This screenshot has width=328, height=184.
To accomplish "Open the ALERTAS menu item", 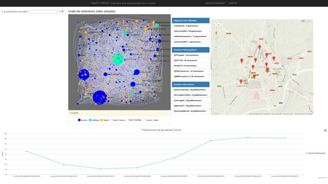I will (233, 3).
